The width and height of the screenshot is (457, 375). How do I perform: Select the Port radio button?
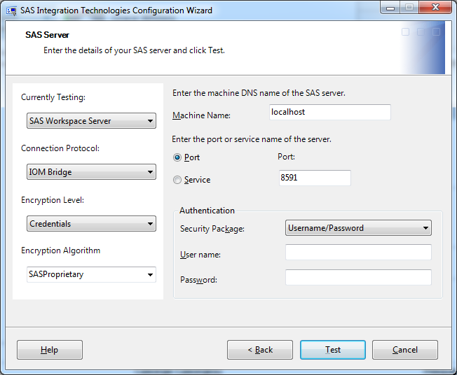[x=177, y=157]
